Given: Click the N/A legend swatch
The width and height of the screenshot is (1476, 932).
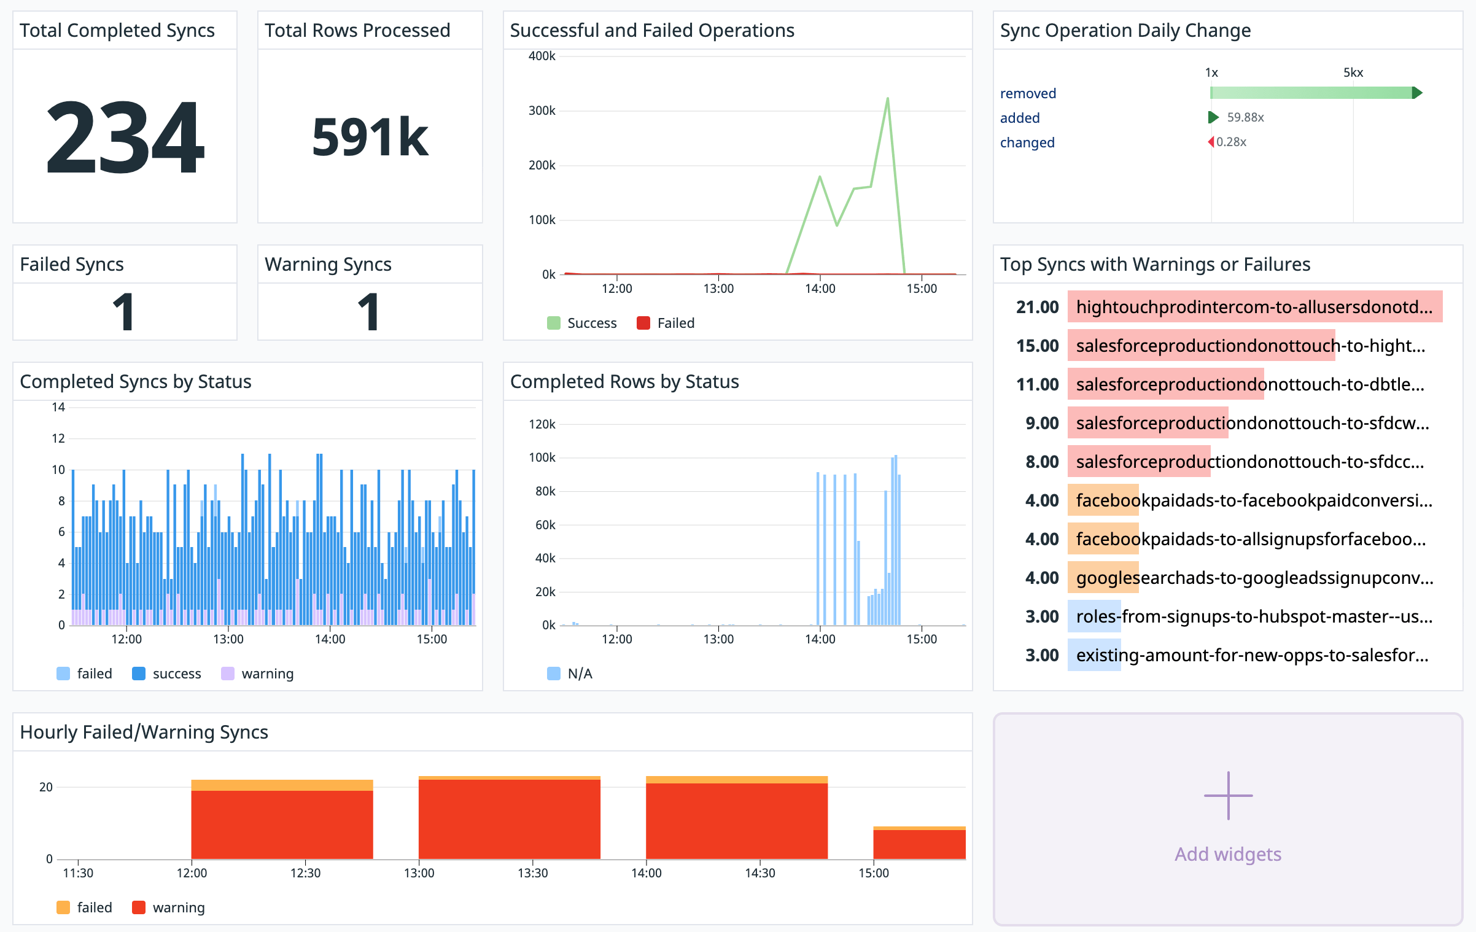Looking at the screenshot, I should (554, 674).
